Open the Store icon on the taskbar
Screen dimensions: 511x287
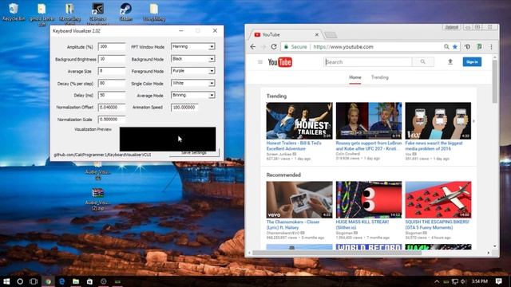tap(89, 281)
